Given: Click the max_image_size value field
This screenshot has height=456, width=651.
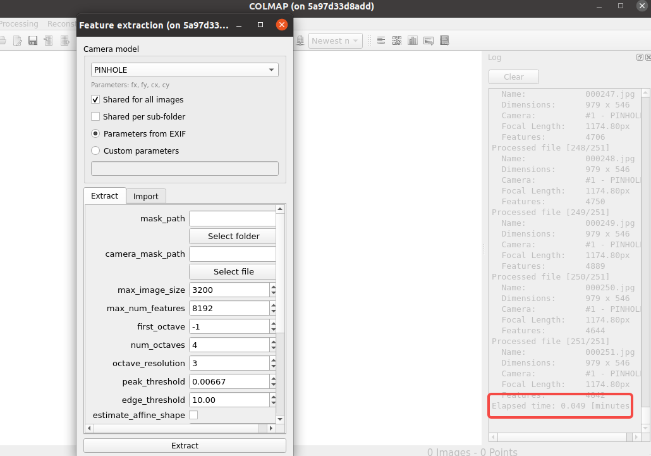Looking at the screenshot, I should click(229, 290).
